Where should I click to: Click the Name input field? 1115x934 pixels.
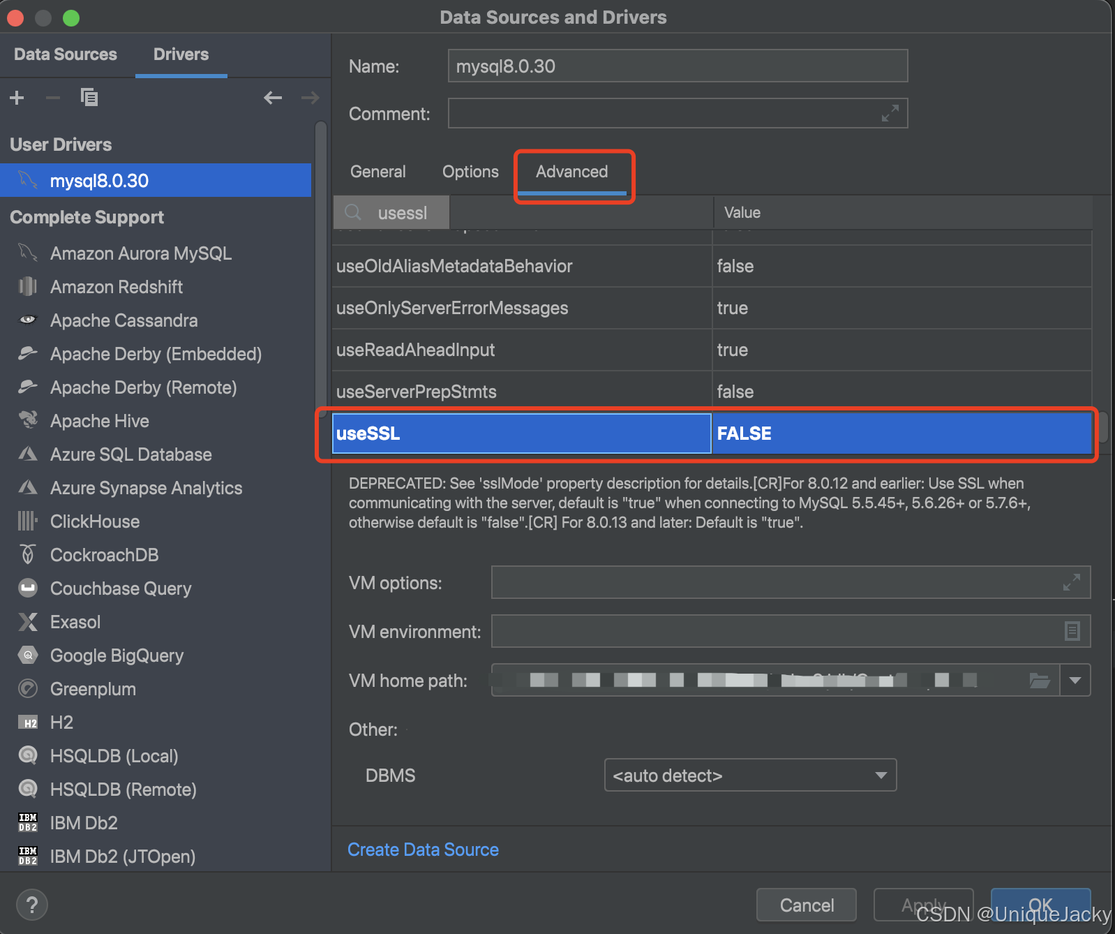click(678, 66)
